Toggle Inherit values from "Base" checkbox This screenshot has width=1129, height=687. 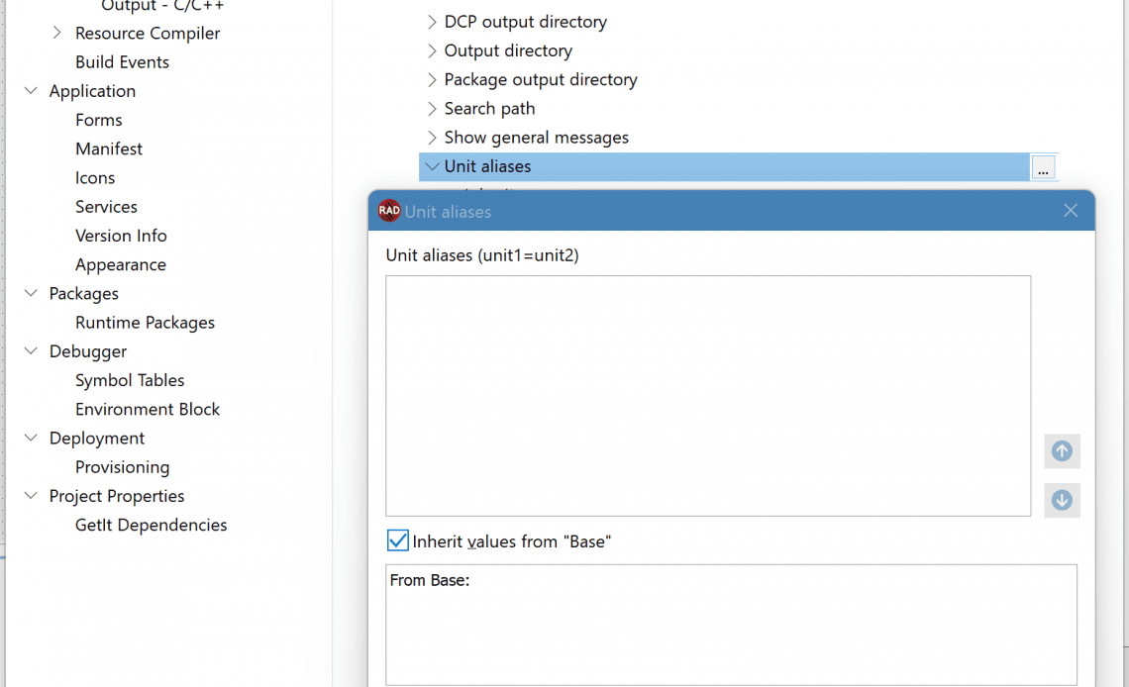tap(397, 540)
